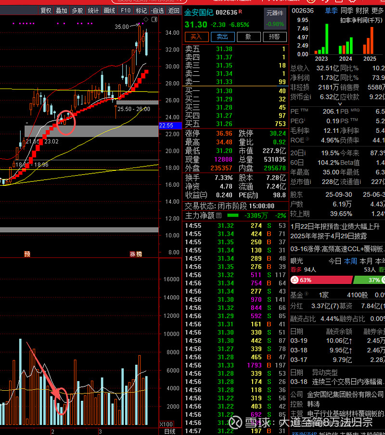Select the 画线 drawing tool

(x=109, y=11)
